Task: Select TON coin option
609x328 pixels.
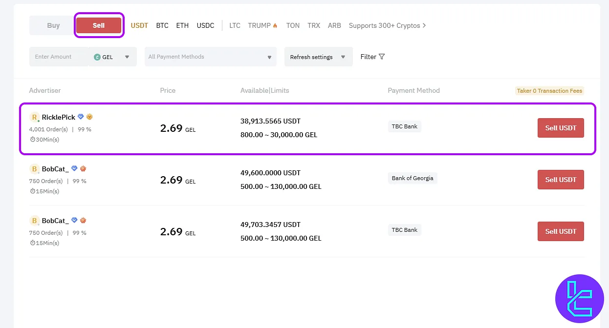Action: coord(293,25)
